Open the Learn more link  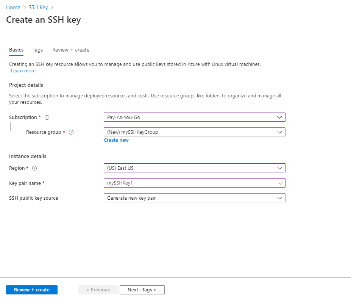tap(23, 71)
